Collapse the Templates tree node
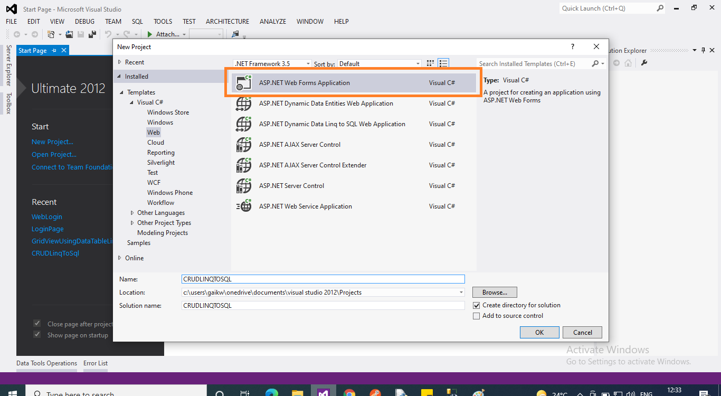The image size is (721, 396). coord(122,92)
